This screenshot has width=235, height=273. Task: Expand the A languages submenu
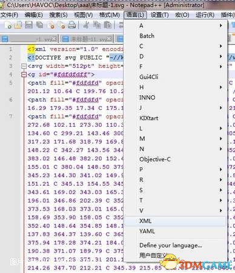pyautogui.click(x=175, y=25)
